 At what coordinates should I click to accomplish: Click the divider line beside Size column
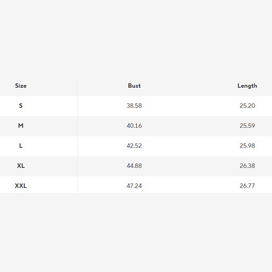point(77,136)
